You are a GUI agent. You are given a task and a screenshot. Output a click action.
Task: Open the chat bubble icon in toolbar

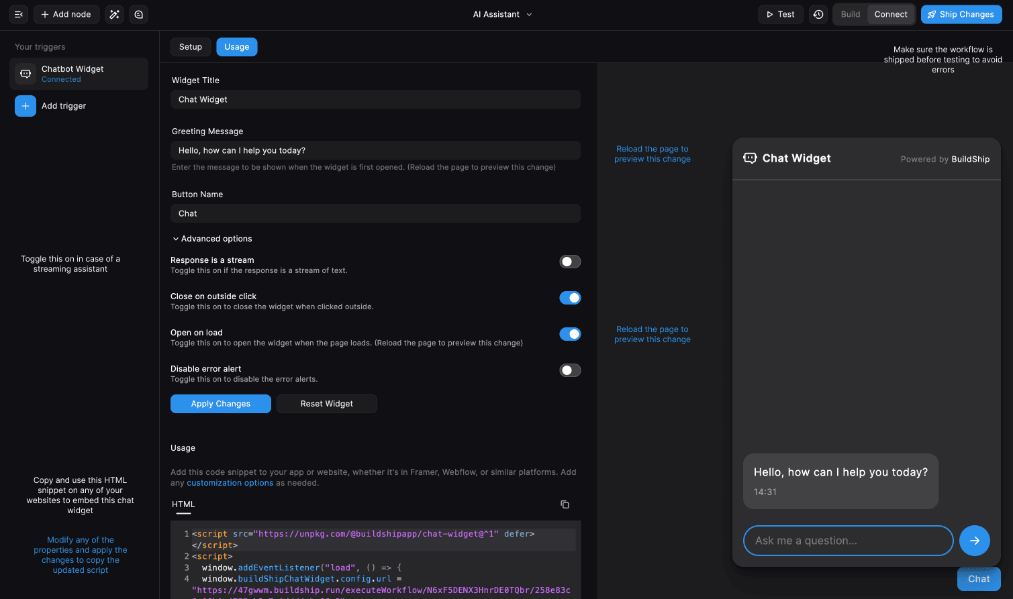[x=138, y=14]
